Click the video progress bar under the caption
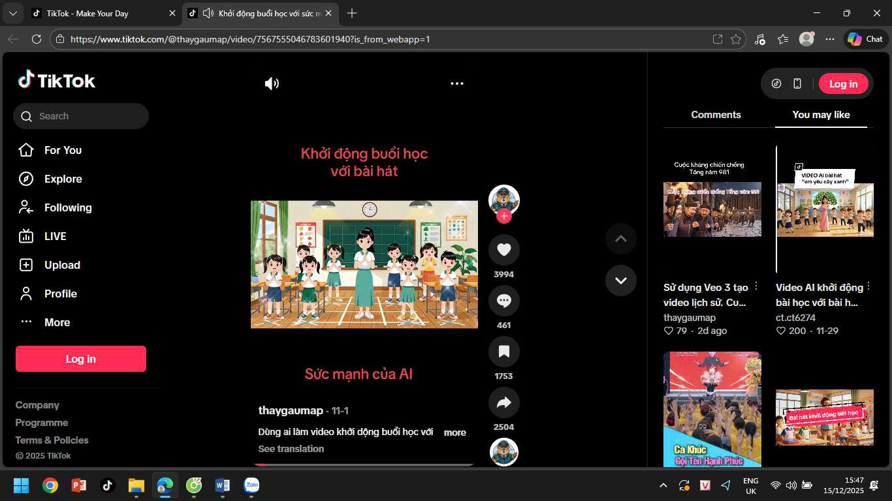 click(x=364, y=464)
